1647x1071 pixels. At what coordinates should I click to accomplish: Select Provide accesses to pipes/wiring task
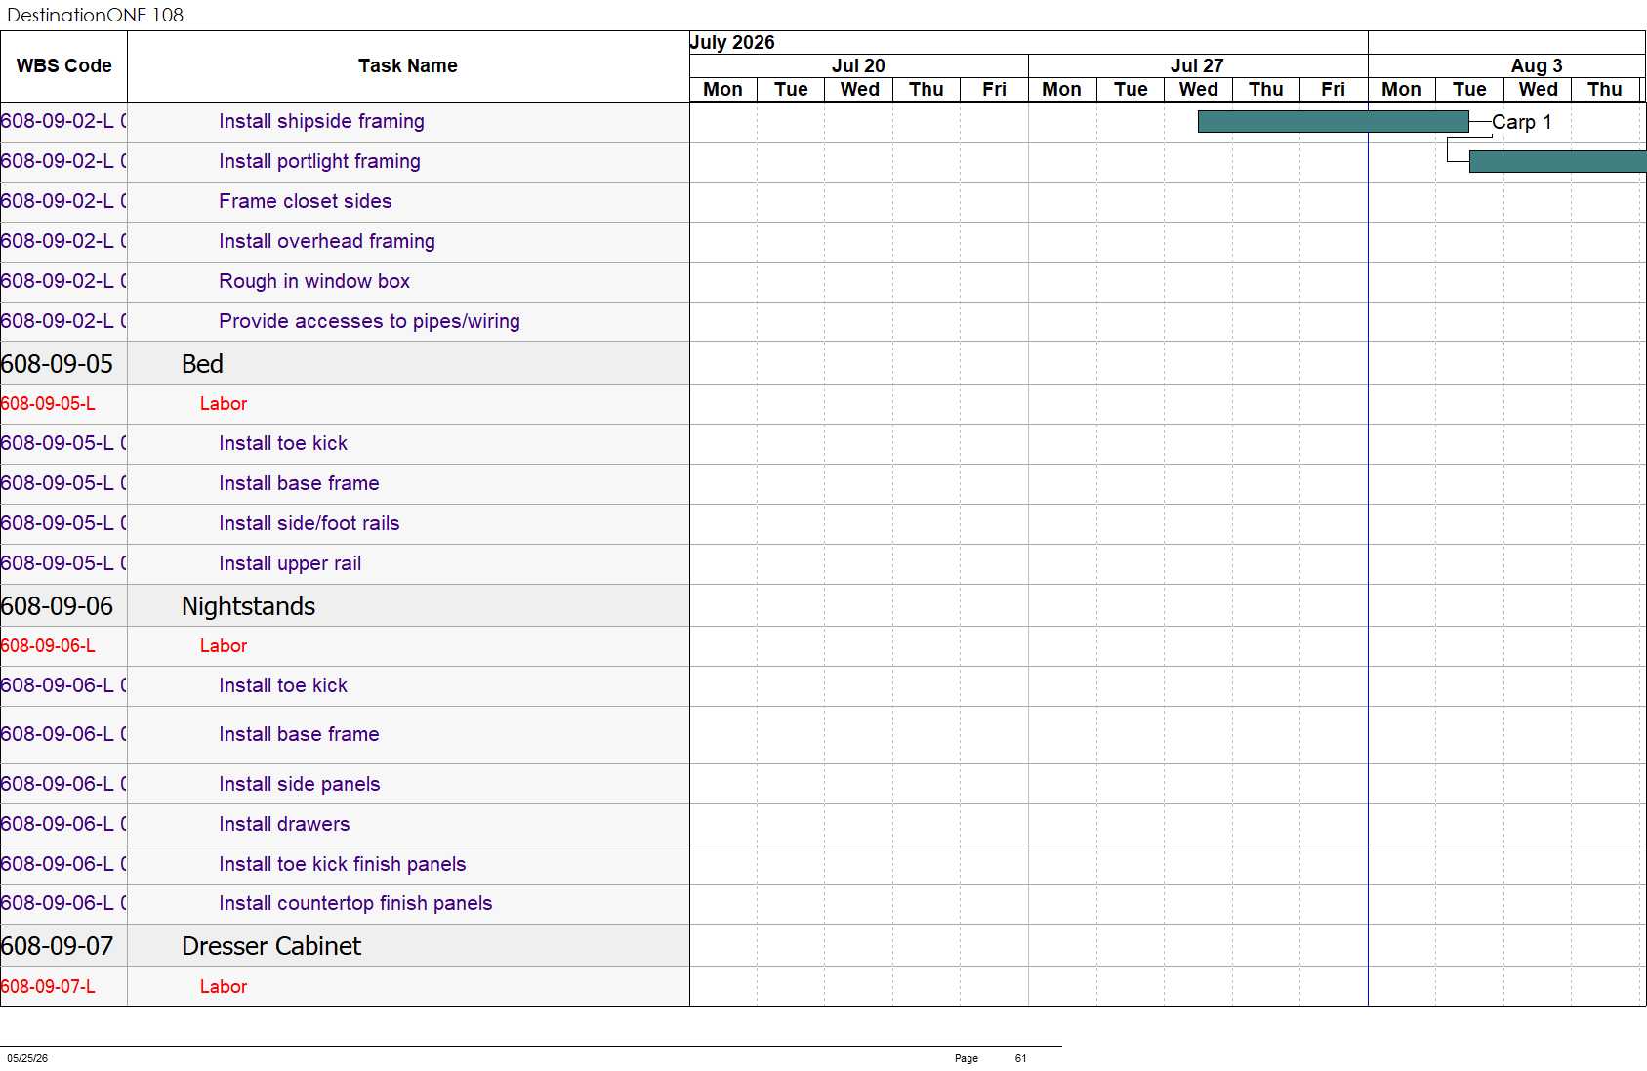pyautogui.click(x=369, y=322)
